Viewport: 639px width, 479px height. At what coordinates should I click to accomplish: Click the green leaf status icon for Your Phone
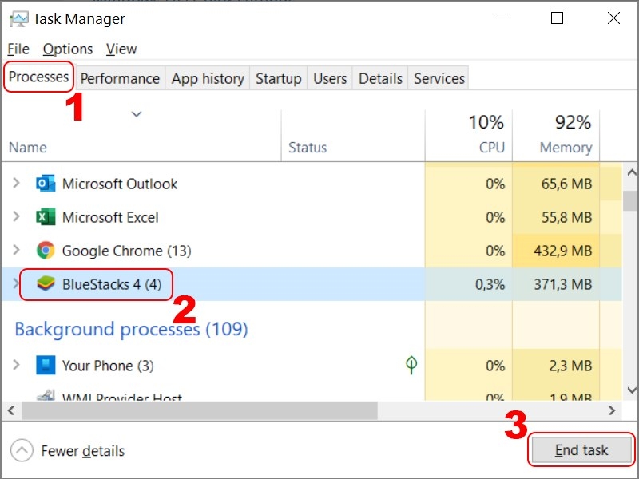411,365
